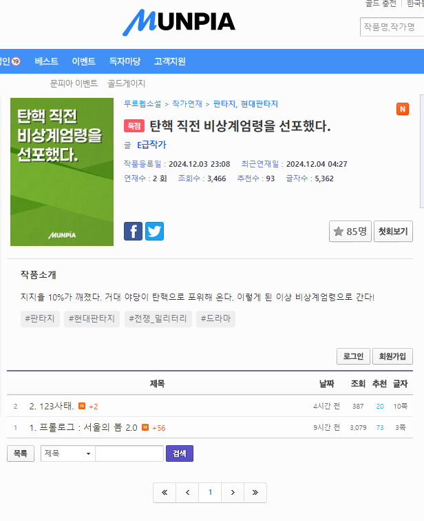
Task: Open episode 2. 123사태.
Action: point(52,406)
